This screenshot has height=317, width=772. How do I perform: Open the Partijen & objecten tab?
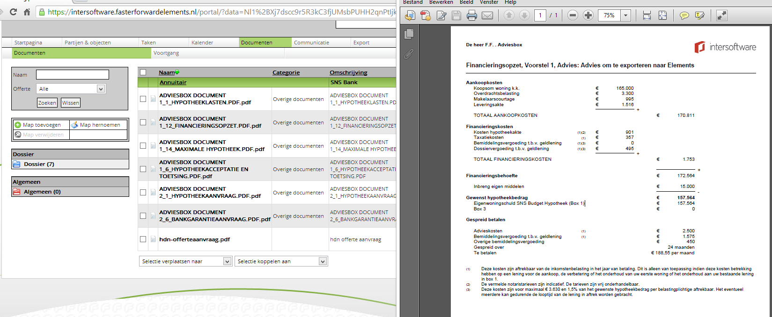click(x=88, y=43)
